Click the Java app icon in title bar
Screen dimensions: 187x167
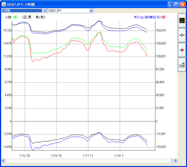[x=4, y=4]
